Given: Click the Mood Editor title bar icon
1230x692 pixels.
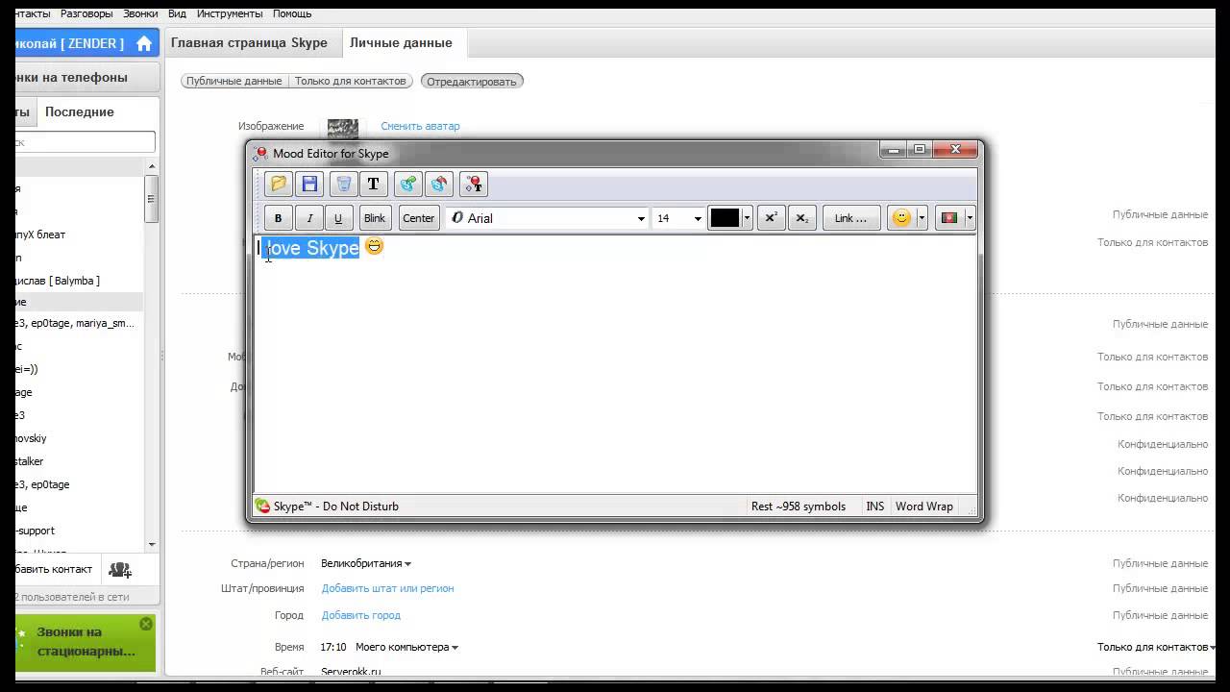Looking at the screenshot, I should point(259,153).
